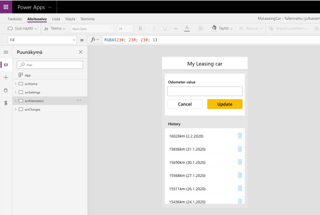The width and height of the screenshot is (320, 215).
Task: Click trash icon for 15568km entry
Action: click(x=240, y=176)
